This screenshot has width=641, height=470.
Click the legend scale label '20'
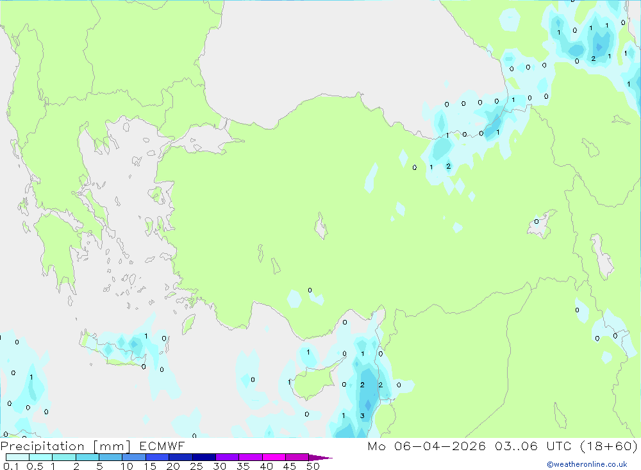pos(173,466)
